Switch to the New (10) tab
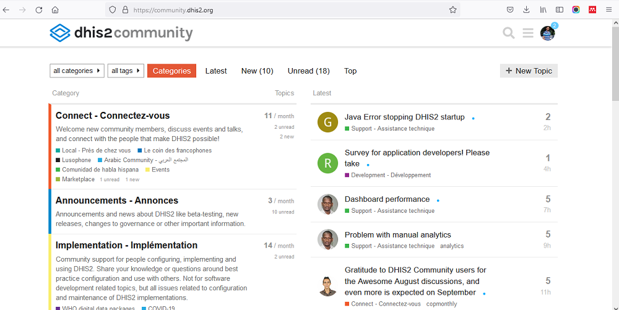 [x=257, y=71]
